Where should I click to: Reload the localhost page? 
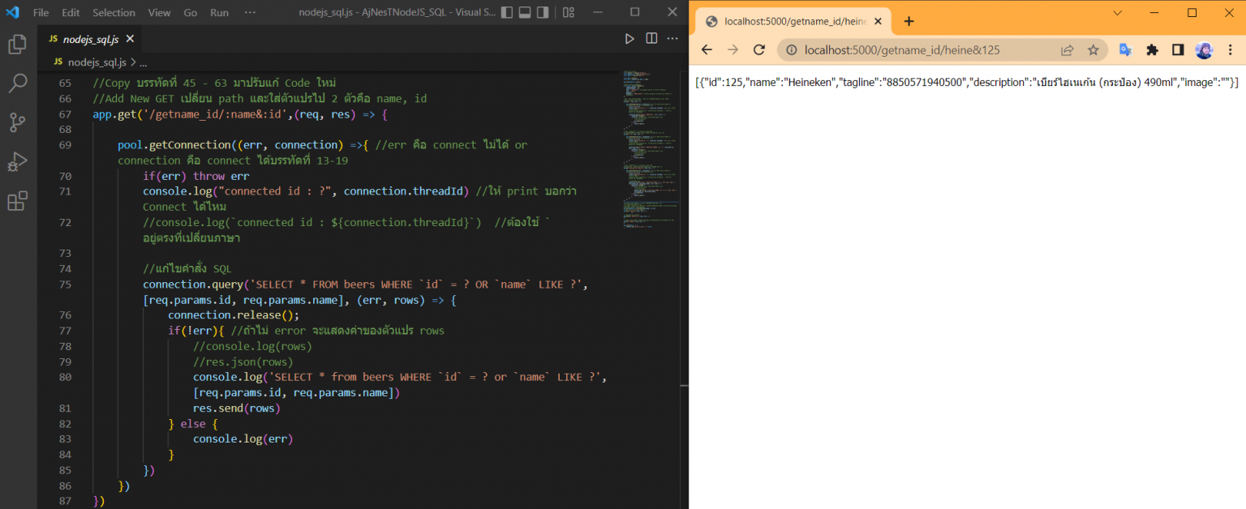(759, 50)
